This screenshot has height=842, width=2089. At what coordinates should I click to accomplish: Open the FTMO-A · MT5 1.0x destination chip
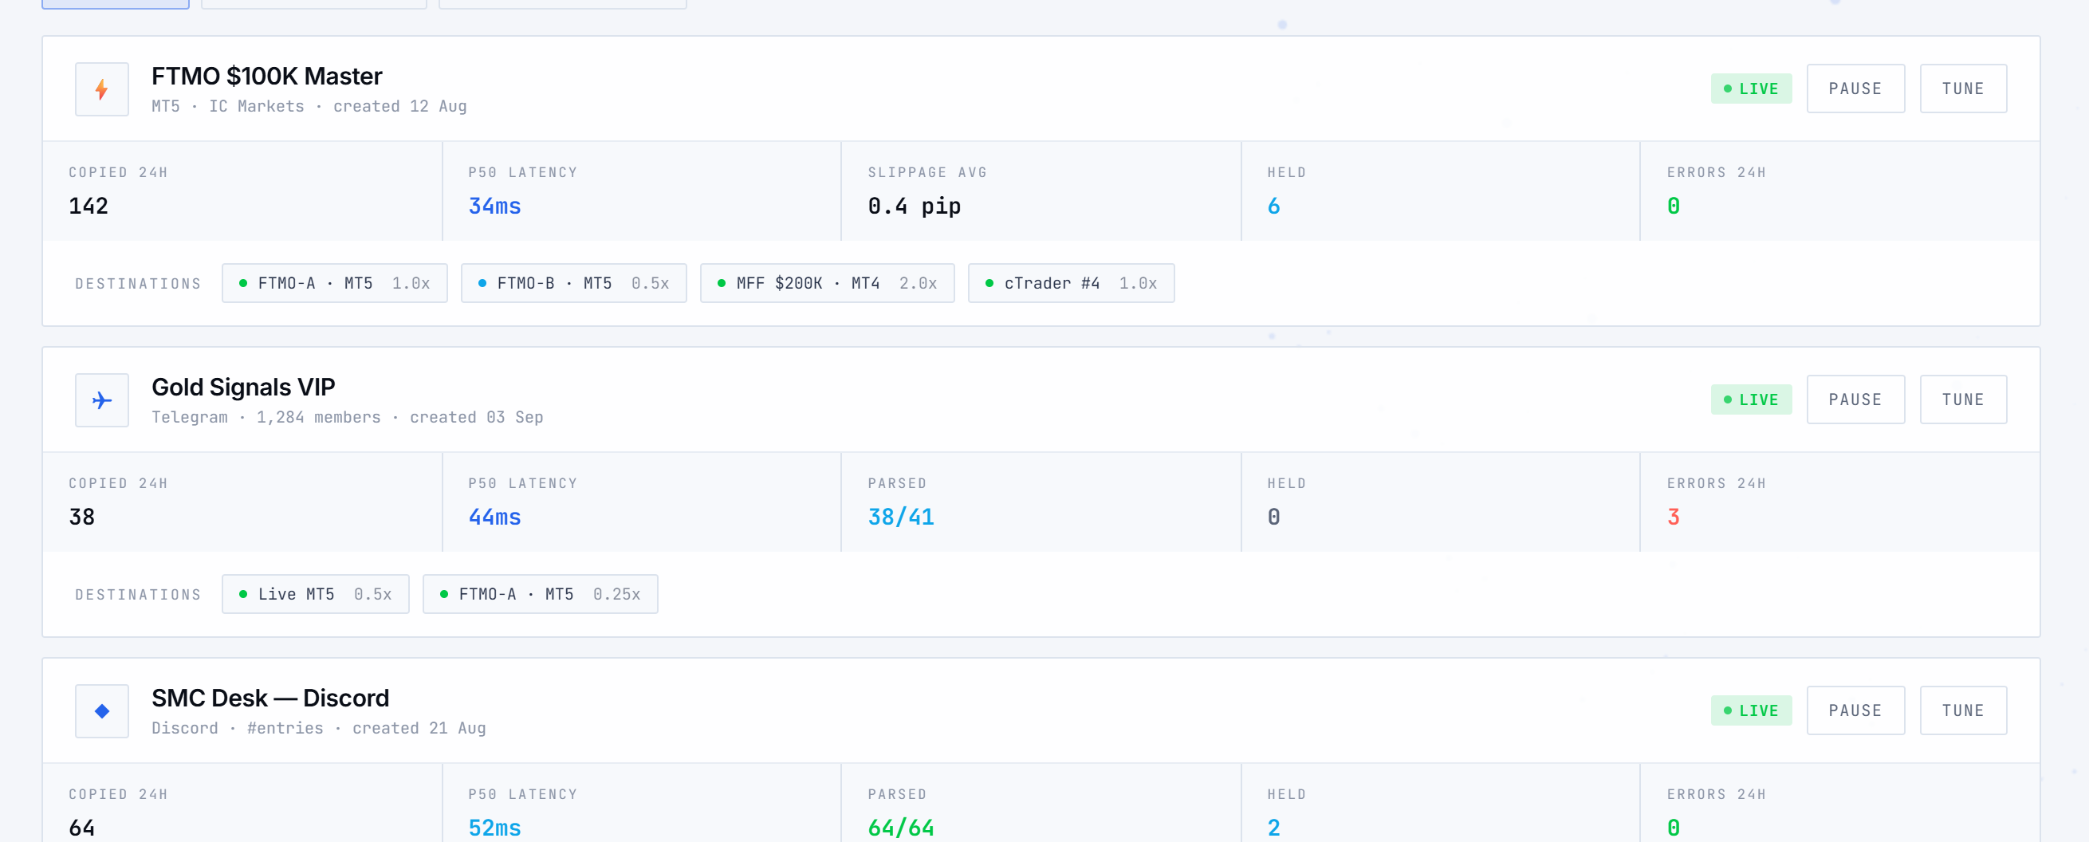tap(334, 283)
